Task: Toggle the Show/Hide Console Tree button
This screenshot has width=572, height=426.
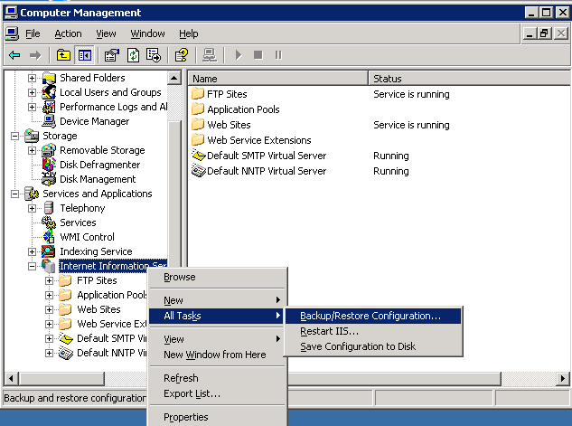Action: tap(84, 55)
